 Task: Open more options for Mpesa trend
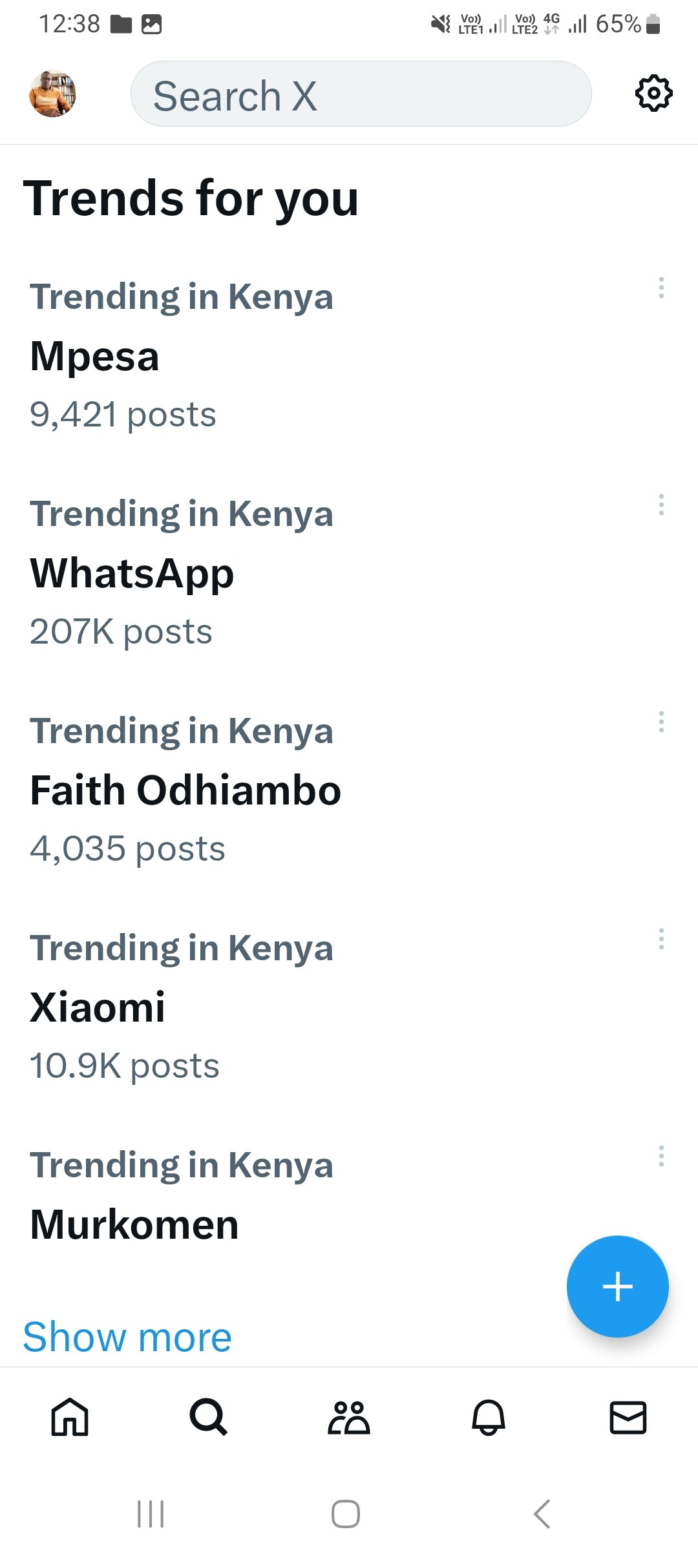tap(661, 288)
